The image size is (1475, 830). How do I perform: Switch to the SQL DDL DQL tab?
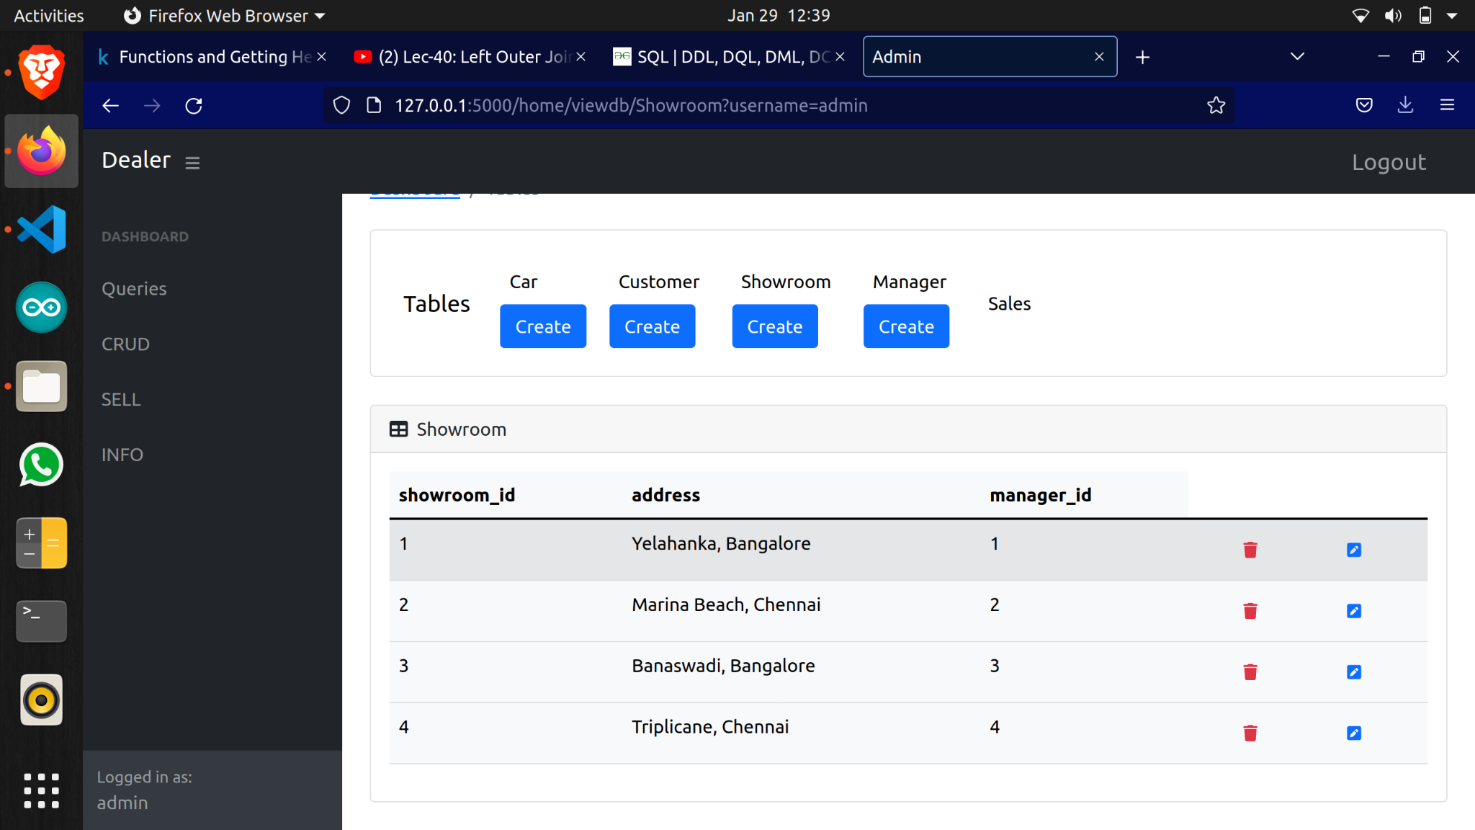pyautogui.click(x=727, y=57)
